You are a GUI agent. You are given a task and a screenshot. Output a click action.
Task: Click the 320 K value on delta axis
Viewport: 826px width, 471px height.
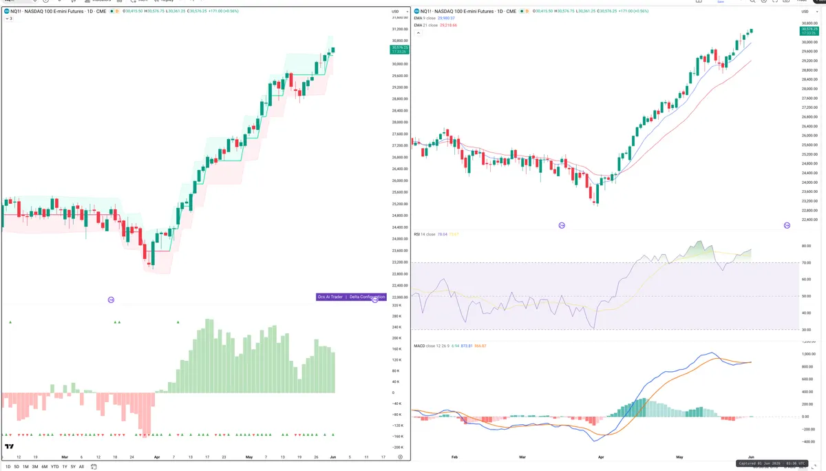[396, 304]
